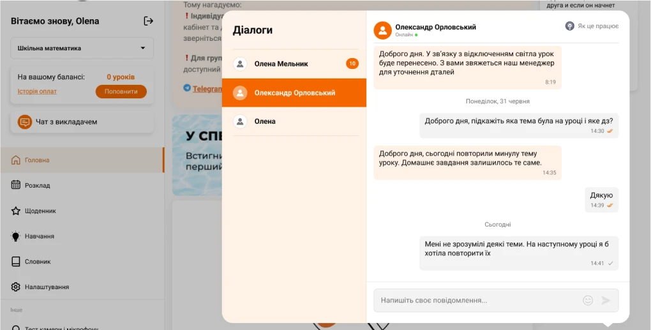This screenshot has height=330, width=651.
Task: Click the book icon for Словник
Action: point(16,262)
